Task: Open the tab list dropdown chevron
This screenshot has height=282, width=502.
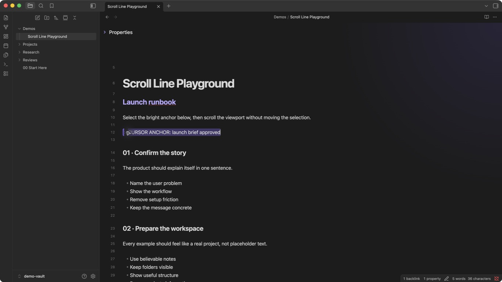Action: point(486,6)
